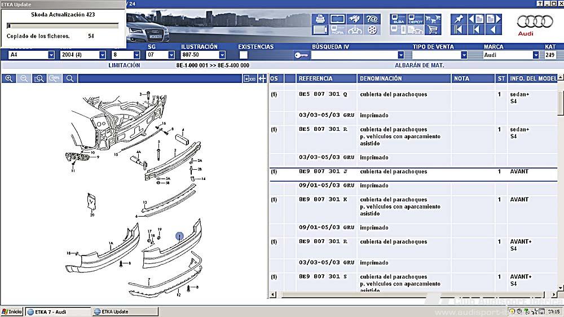564x317 pixels.
Task: Click the DENOMINACIÓN column header
Action: click(404, 78)
